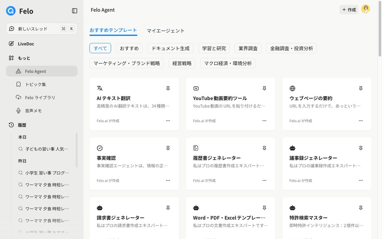Filter by マーケティング・ブランド戦略
Image resolution: width=382 pixels, height=239 pixels.
click(127, 63)
